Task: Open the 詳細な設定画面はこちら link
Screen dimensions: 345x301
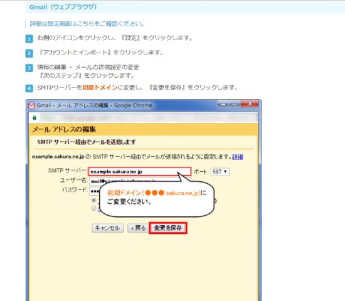Action: pyautogui.click(x=87, y=24)
